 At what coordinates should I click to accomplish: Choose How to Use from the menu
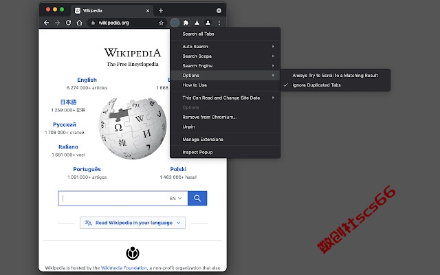click(225, 85)
